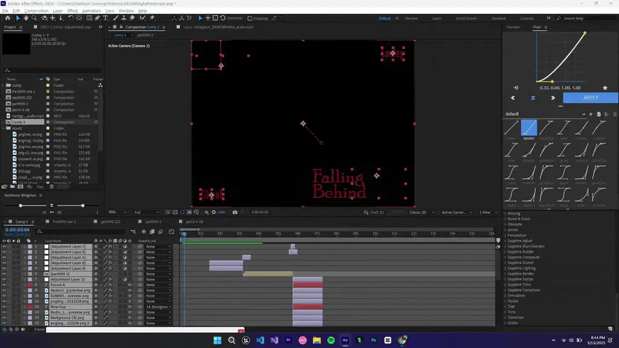Toggle the Snapping checkbox

pyautogui.click(x=250, y=18)
